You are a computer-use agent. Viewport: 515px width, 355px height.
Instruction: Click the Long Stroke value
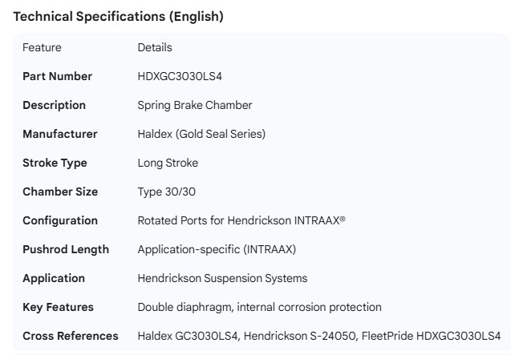point(168,163)
